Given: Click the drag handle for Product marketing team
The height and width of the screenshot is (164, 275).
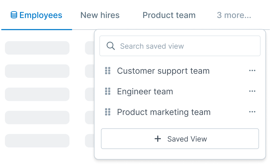Looking at the screenshot, I should 108,112.
